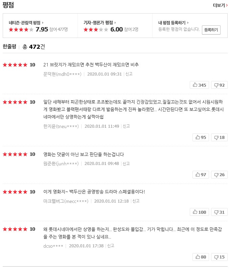
Task: Select the 한줄평 tab
Action: pos(9,47)
